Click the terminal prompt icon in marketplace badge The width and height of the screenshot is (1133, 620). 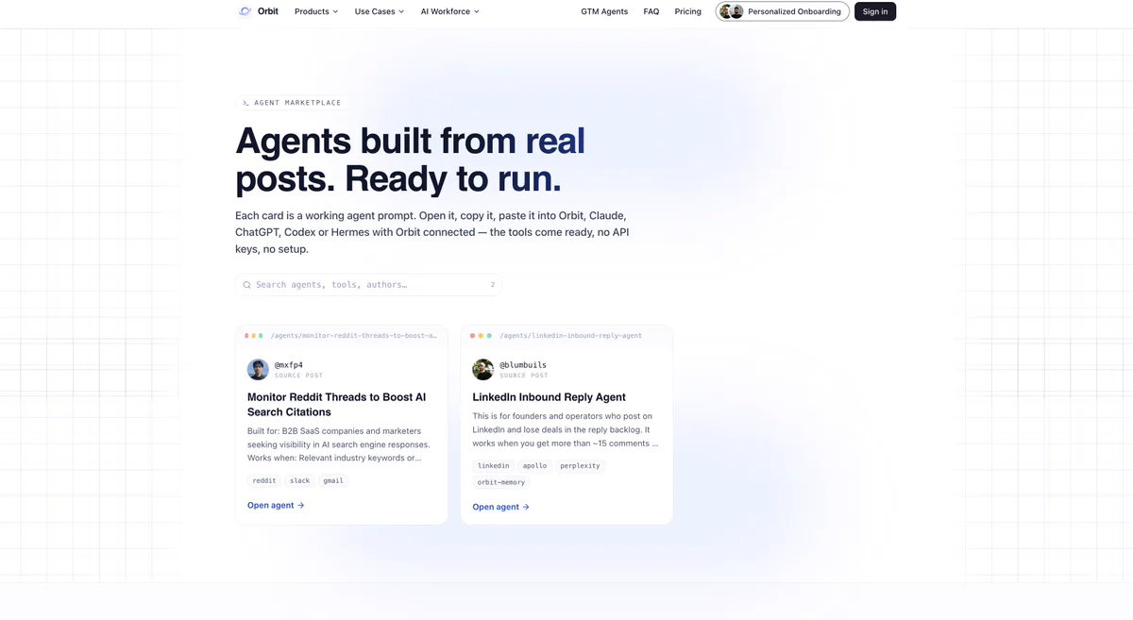pyautogui.click(x=245, y=103)
